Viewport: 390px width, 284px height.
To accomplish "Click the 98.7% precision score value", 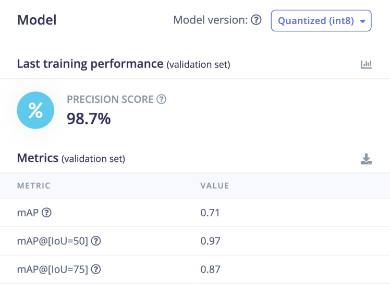I will click(89, 119).
